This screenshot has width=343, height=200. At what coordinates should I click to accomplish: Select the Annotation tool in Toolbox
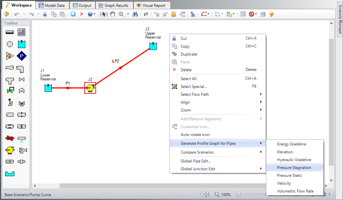click(21, 32)
